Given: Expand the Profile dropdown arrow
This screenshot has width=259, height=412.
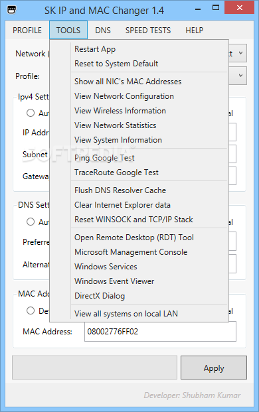Looking at the screenshot, I should 240,76.
